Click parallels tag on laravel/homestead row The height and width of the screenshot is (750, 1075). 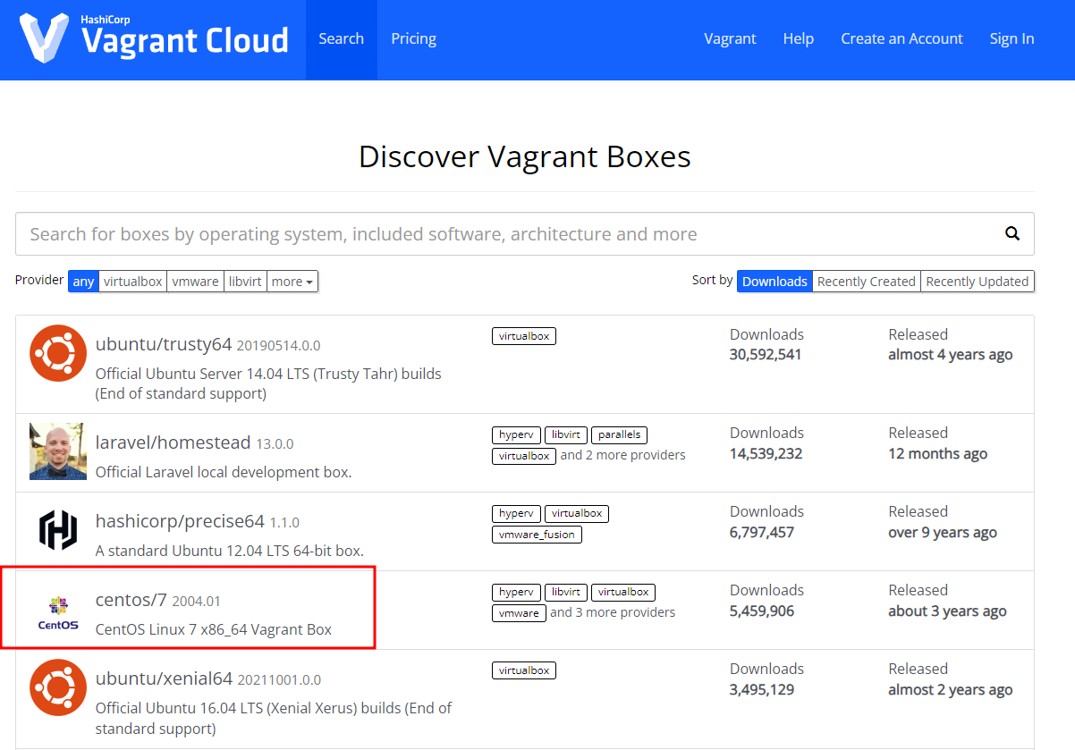click(x=620, y=434)
